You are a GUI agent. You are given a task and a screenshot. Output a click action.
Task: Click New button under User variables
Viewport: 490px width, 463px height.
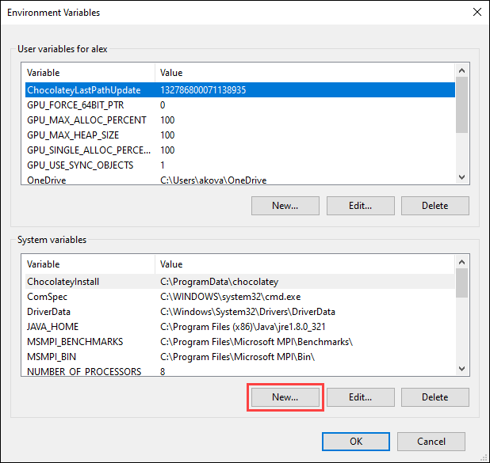(285, 206)
